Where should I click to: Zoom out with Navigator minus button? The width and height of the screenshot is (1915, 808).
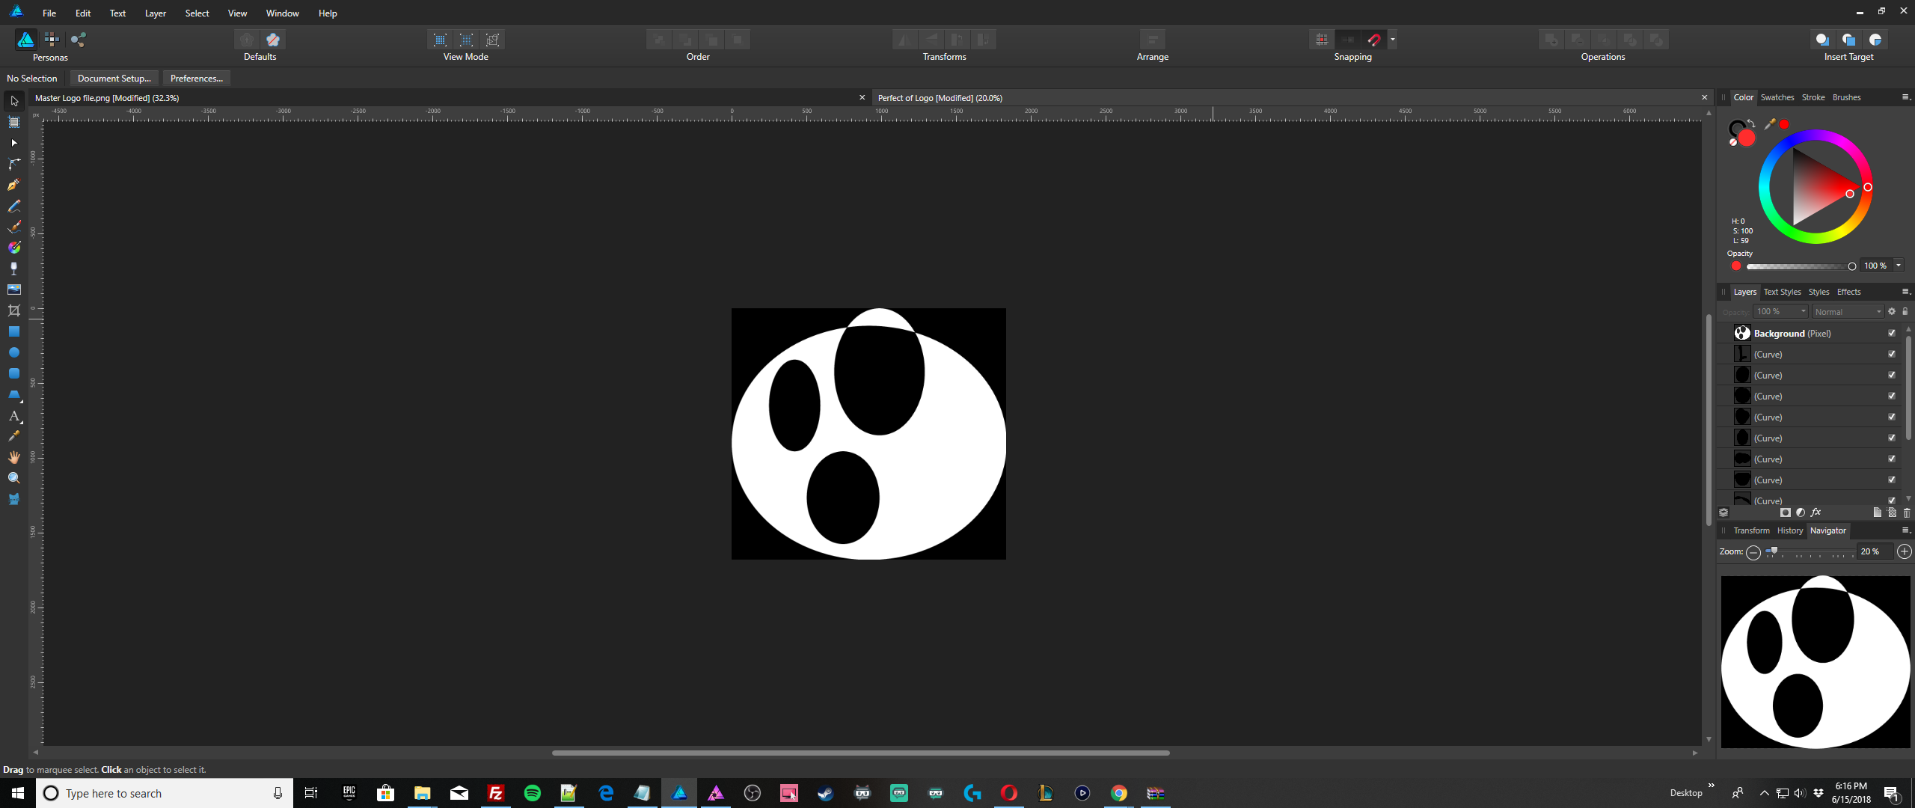pos(1753,552)
